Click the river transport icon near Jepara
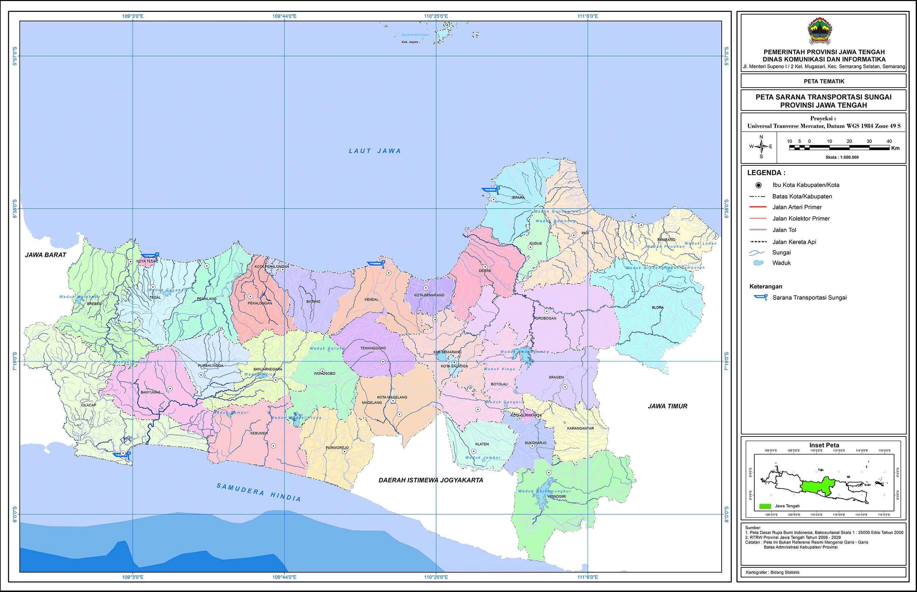Viewport: 917px width, 592px height. point(491,190)
